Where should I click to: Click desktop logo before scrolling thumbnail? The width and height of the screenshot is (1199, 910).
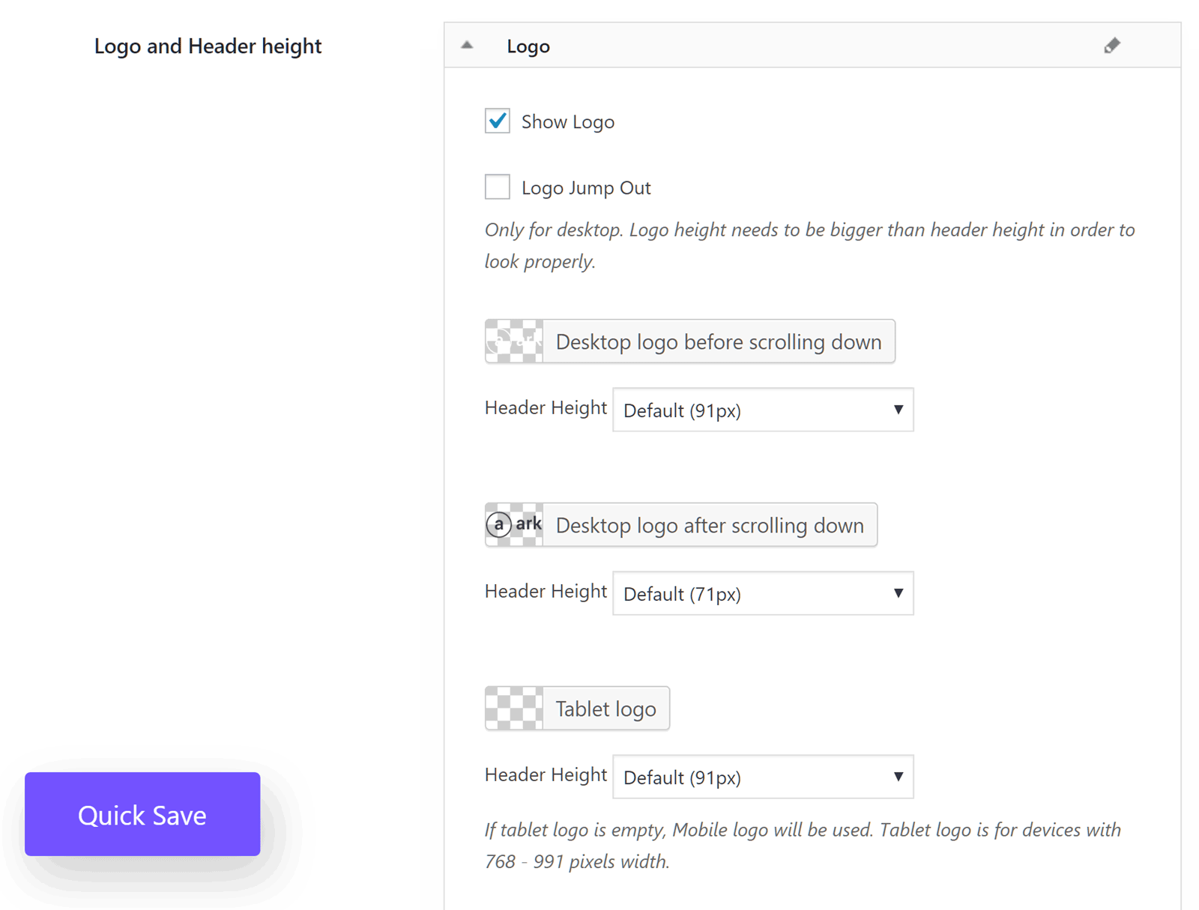[x=514, y=342]
